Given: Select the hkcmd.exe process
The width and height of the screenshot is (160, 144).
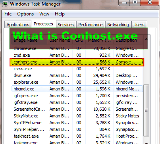Looking at the screenshot, I should point(77,89).
